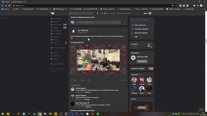Open the newest first comment sorting dropdown
Screen dimensions: 207x116
coord(76,85)
